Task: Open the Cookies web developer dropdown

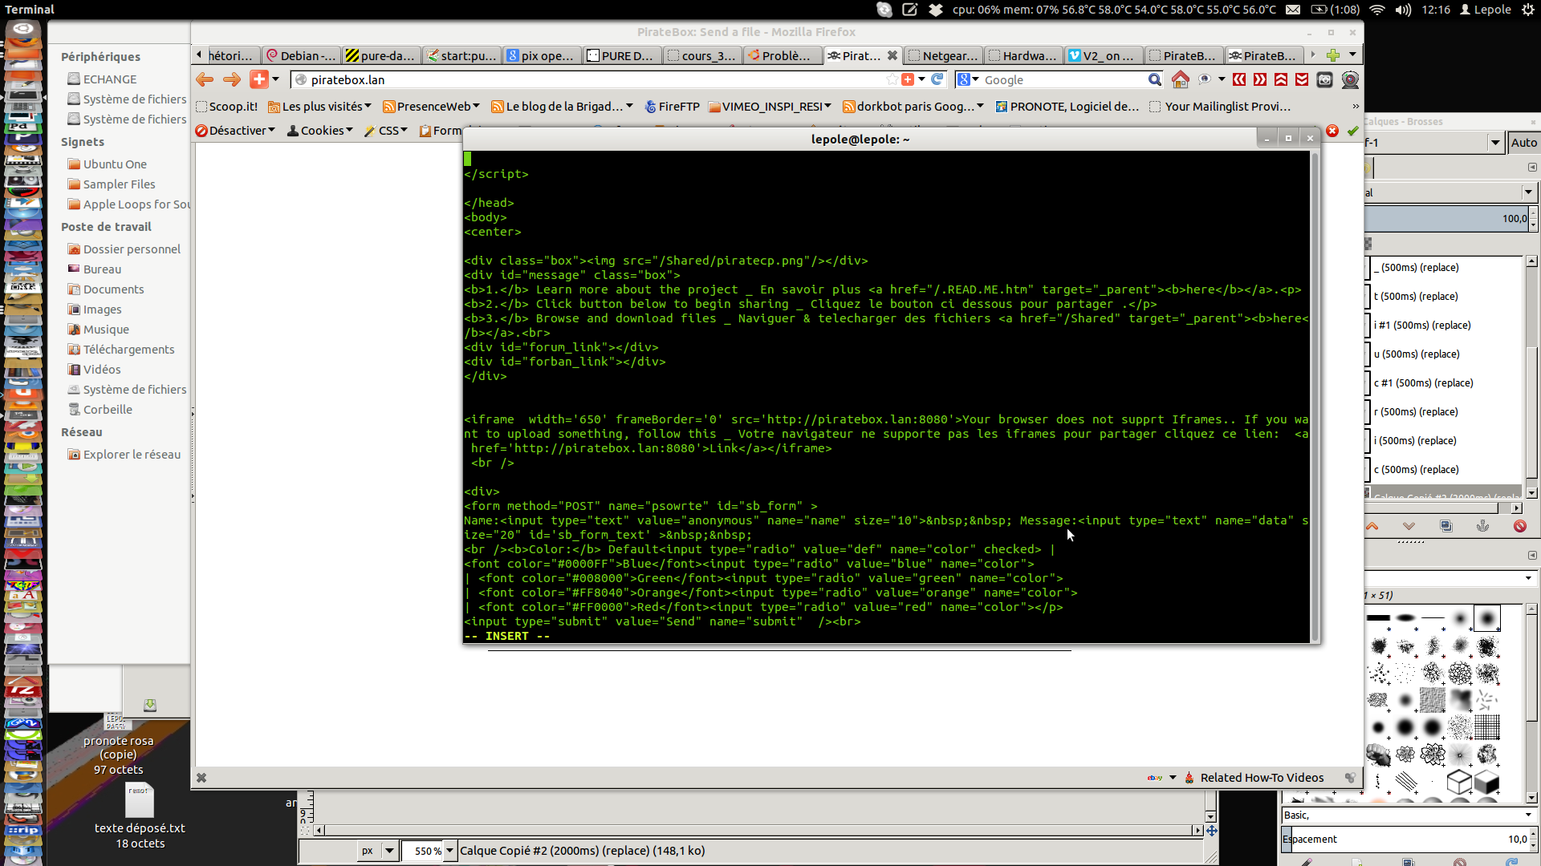Action: [320, 131]
